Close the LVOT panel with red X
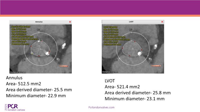 [162, 22]
